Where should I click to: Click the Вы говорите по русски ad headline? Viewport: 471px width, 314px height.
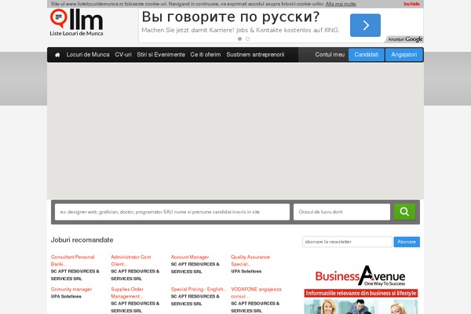(230, 16)
